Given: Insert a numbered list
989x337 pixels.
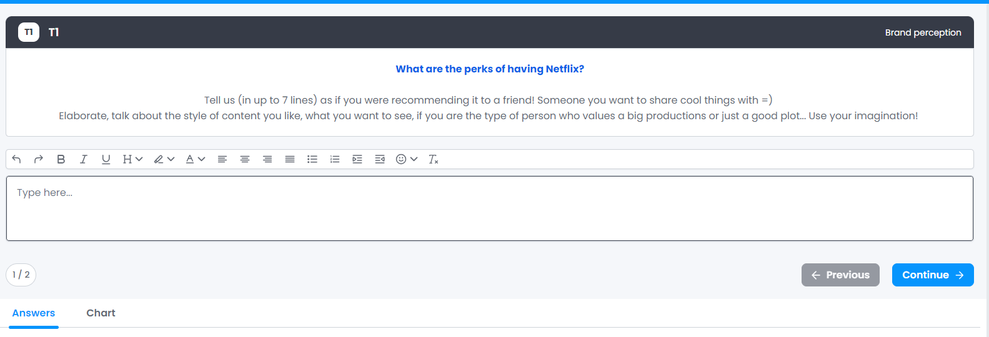Looking at the screenshot, I should click(335, 159).
